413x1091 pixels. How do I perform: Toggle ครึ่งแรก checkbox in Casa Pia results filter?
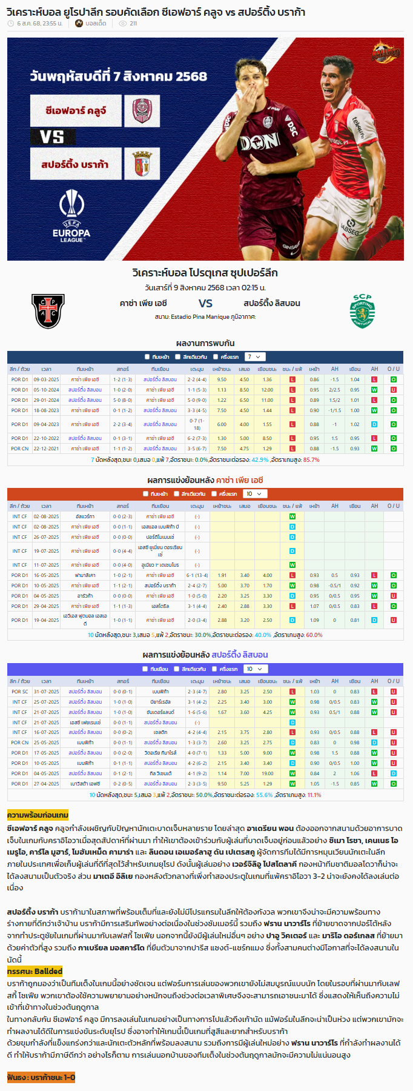[x=214, y=494]
